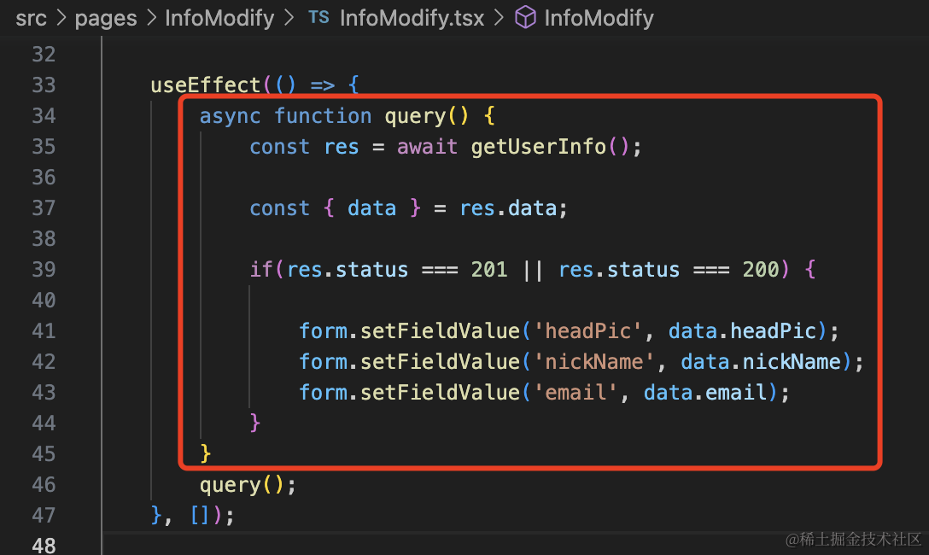Expand the chevron after 'InfoModify.tsx'
Screen dimensions: 929x555
pos(499,19)
